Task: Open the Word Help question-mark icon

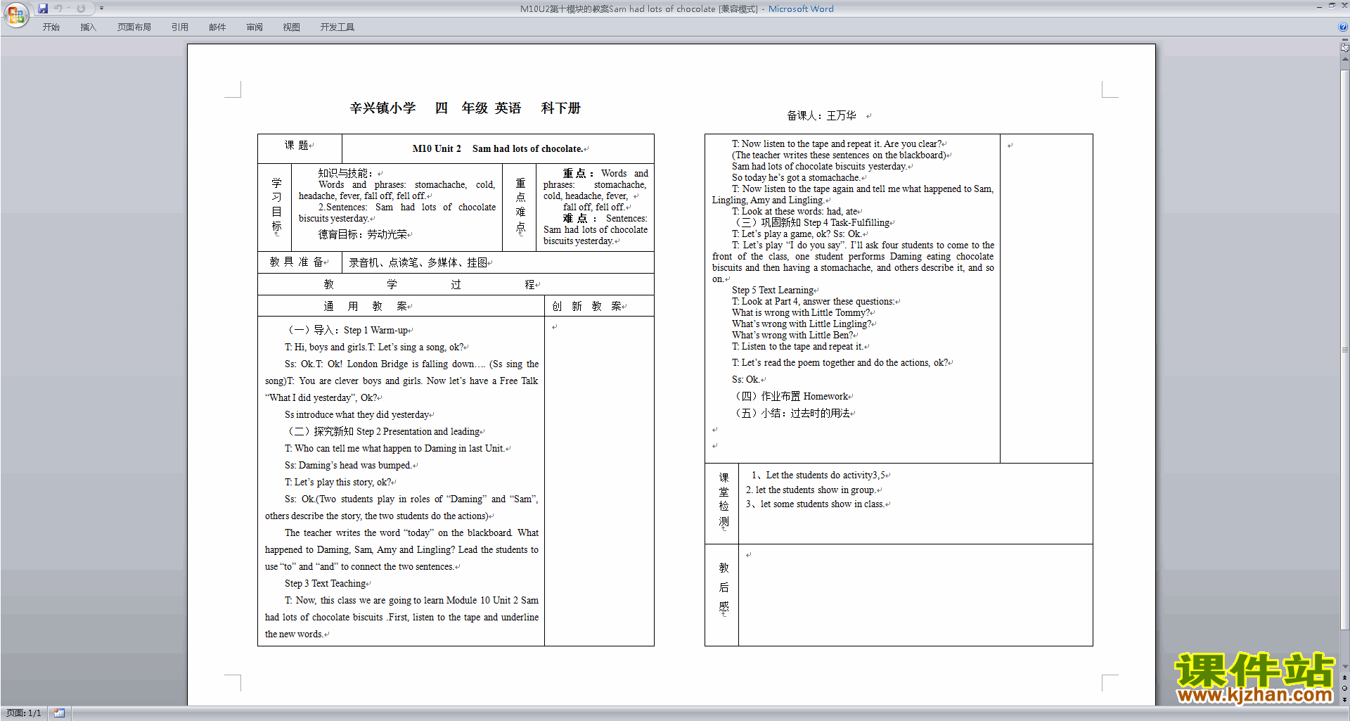Action: [x=1343, y=27]
